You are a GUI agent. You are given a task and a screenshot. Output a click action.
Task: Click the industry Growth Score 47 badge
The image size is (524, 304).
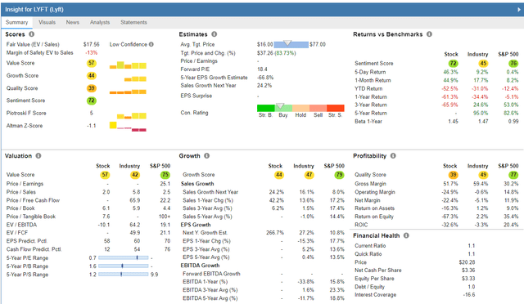click(309, 175)
